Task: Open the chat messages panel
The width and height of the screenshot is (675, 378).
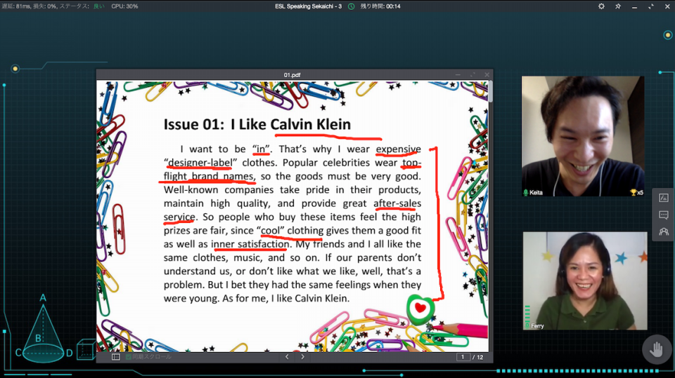Action: tap(663, 215)
